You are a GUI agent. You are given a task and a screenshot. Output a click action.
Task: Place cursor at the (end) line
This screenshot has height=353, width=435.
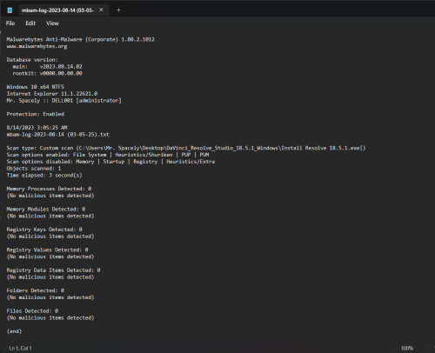(14, 331)
